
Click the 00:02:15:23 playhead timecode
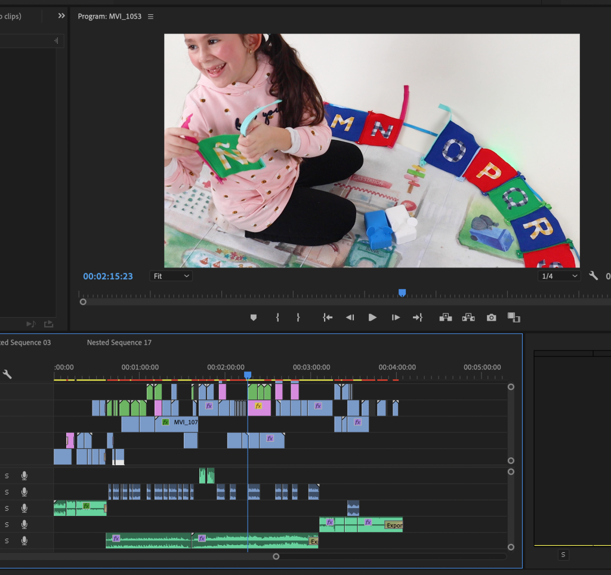(108, 276)
